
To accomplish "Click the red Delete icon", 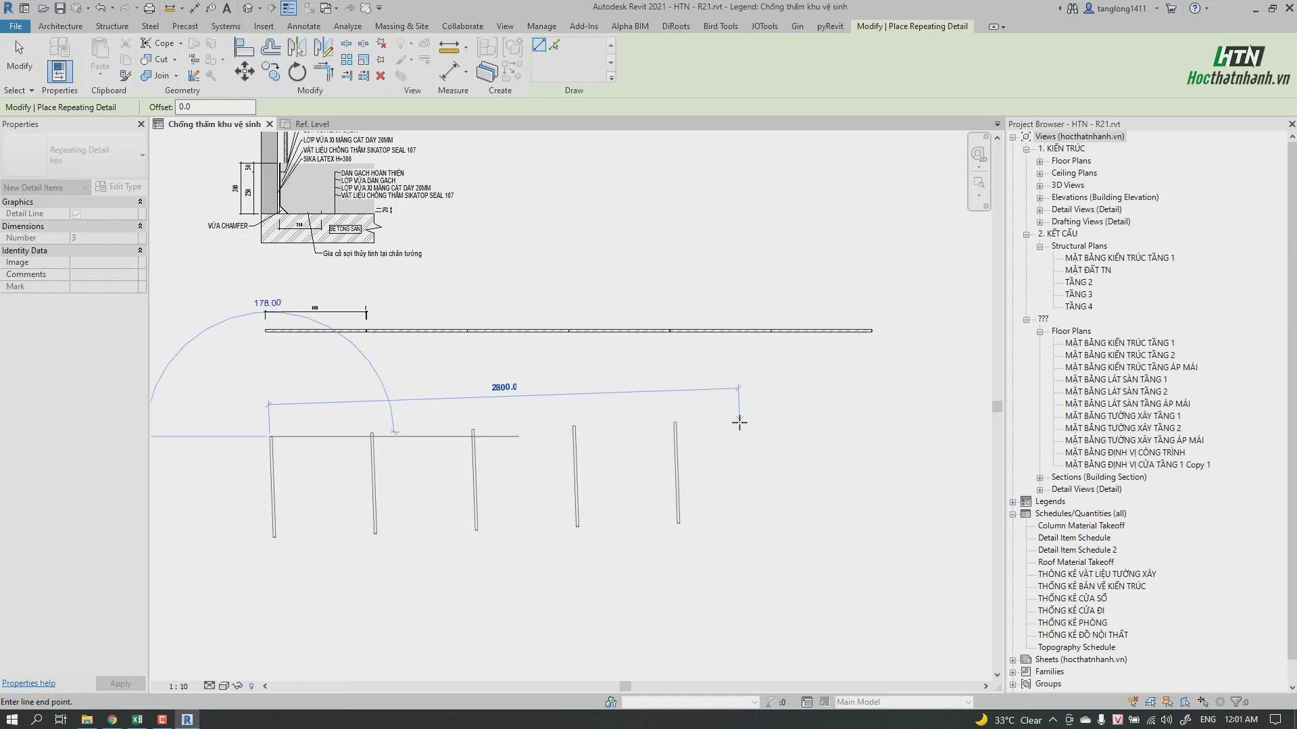I will tap(381, 76).
